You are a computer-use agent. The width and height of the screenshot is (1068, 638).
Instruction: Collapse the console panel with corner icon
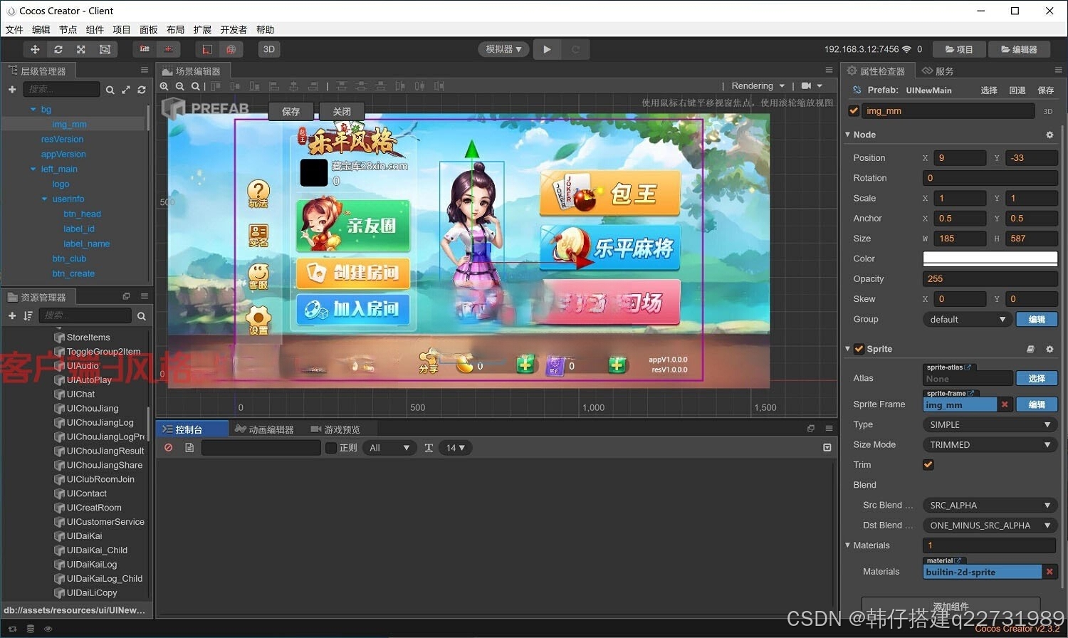click(x=827, y=448)
